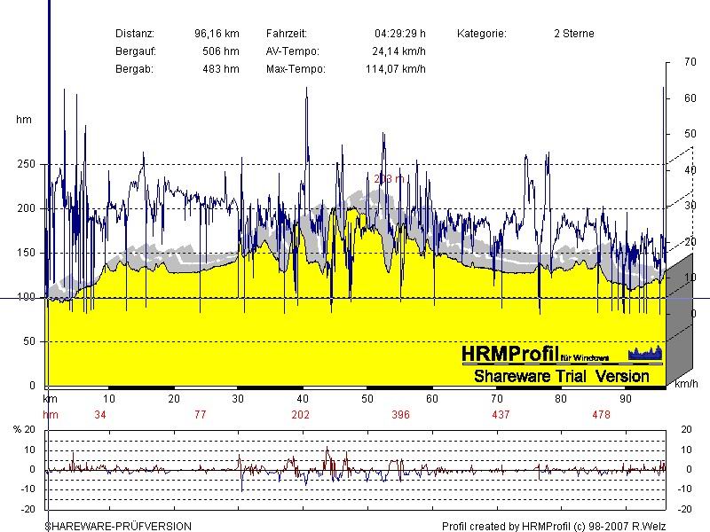Select the Distanz value 96,16 km

pos(217,34)
